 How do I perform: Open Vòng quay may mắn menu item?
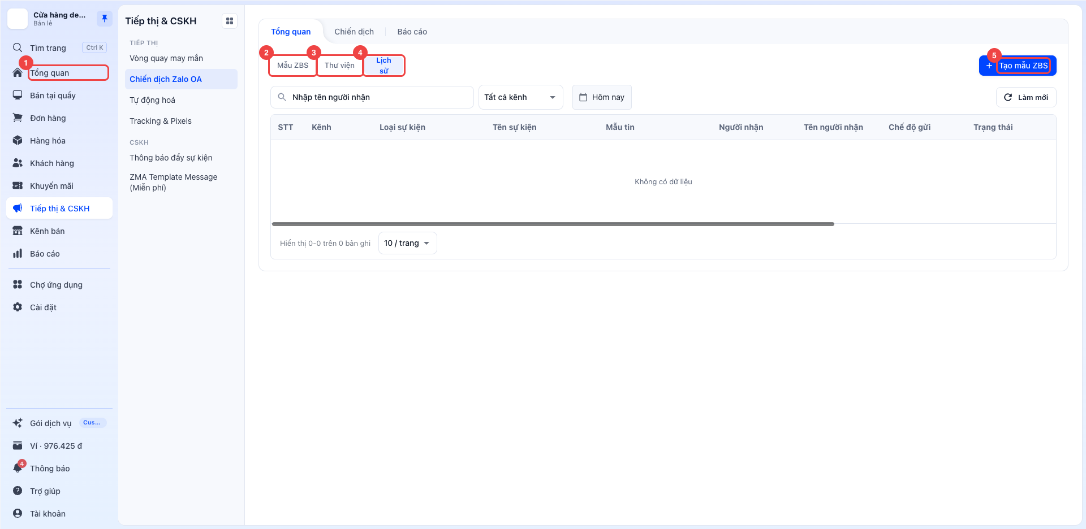(181, 58)
